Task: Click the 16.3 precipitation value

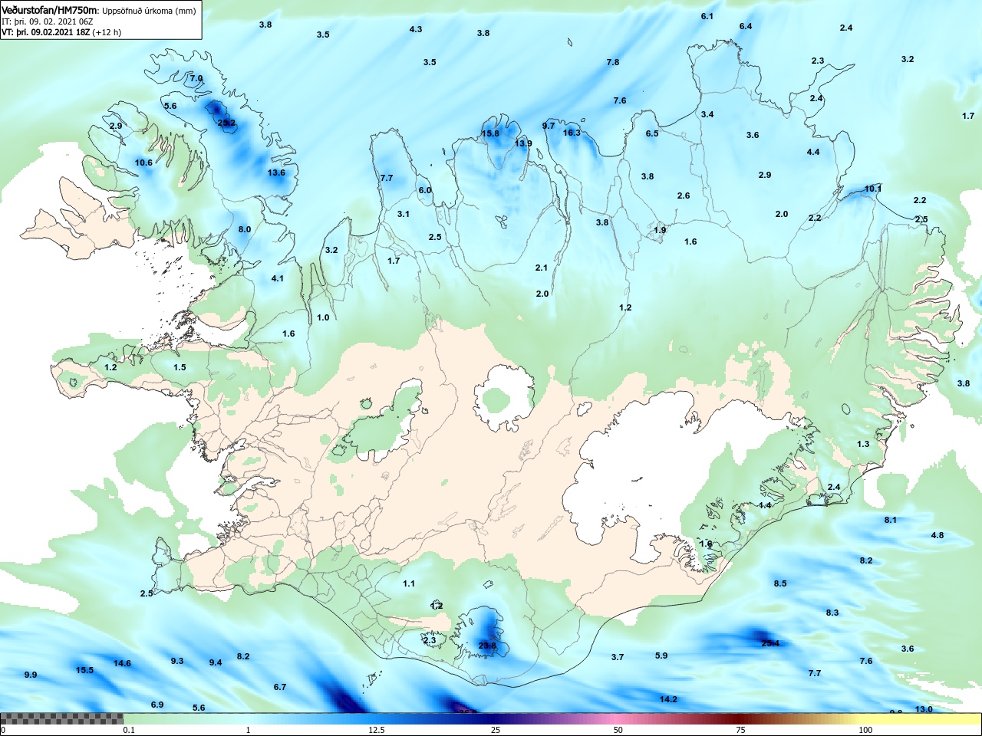Action: pos(572,133)
